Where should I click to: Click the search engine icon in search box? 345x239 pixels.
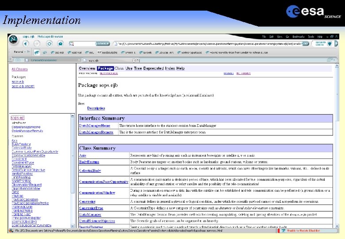click(x=71, y=43)
